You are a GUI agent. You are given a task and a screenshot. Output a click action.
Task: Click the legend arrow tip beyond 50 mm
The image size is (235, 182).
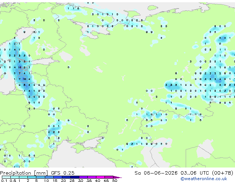[118, 177]
